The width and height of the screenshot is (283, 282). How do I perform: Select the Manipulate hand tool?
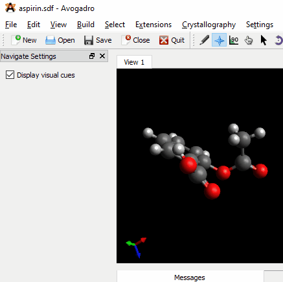pos(249,40)
